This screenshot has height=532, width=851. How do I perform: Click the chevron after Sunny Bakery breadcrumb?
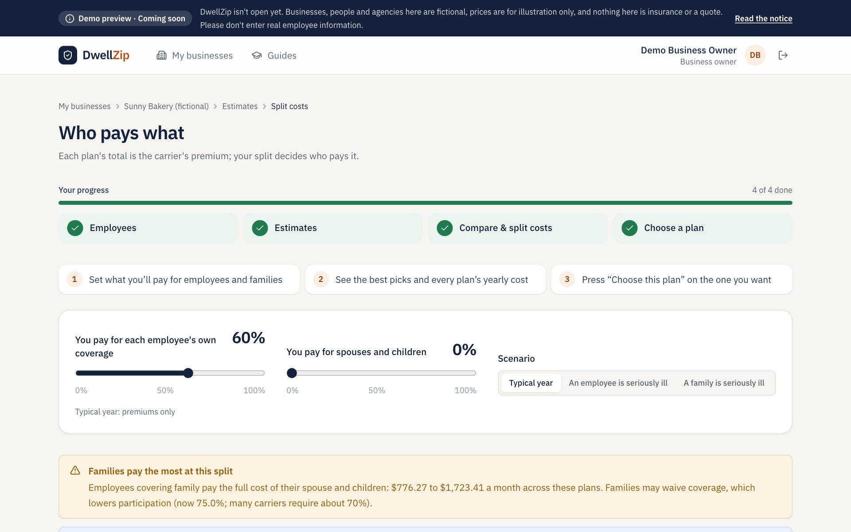tap(215, 106)
